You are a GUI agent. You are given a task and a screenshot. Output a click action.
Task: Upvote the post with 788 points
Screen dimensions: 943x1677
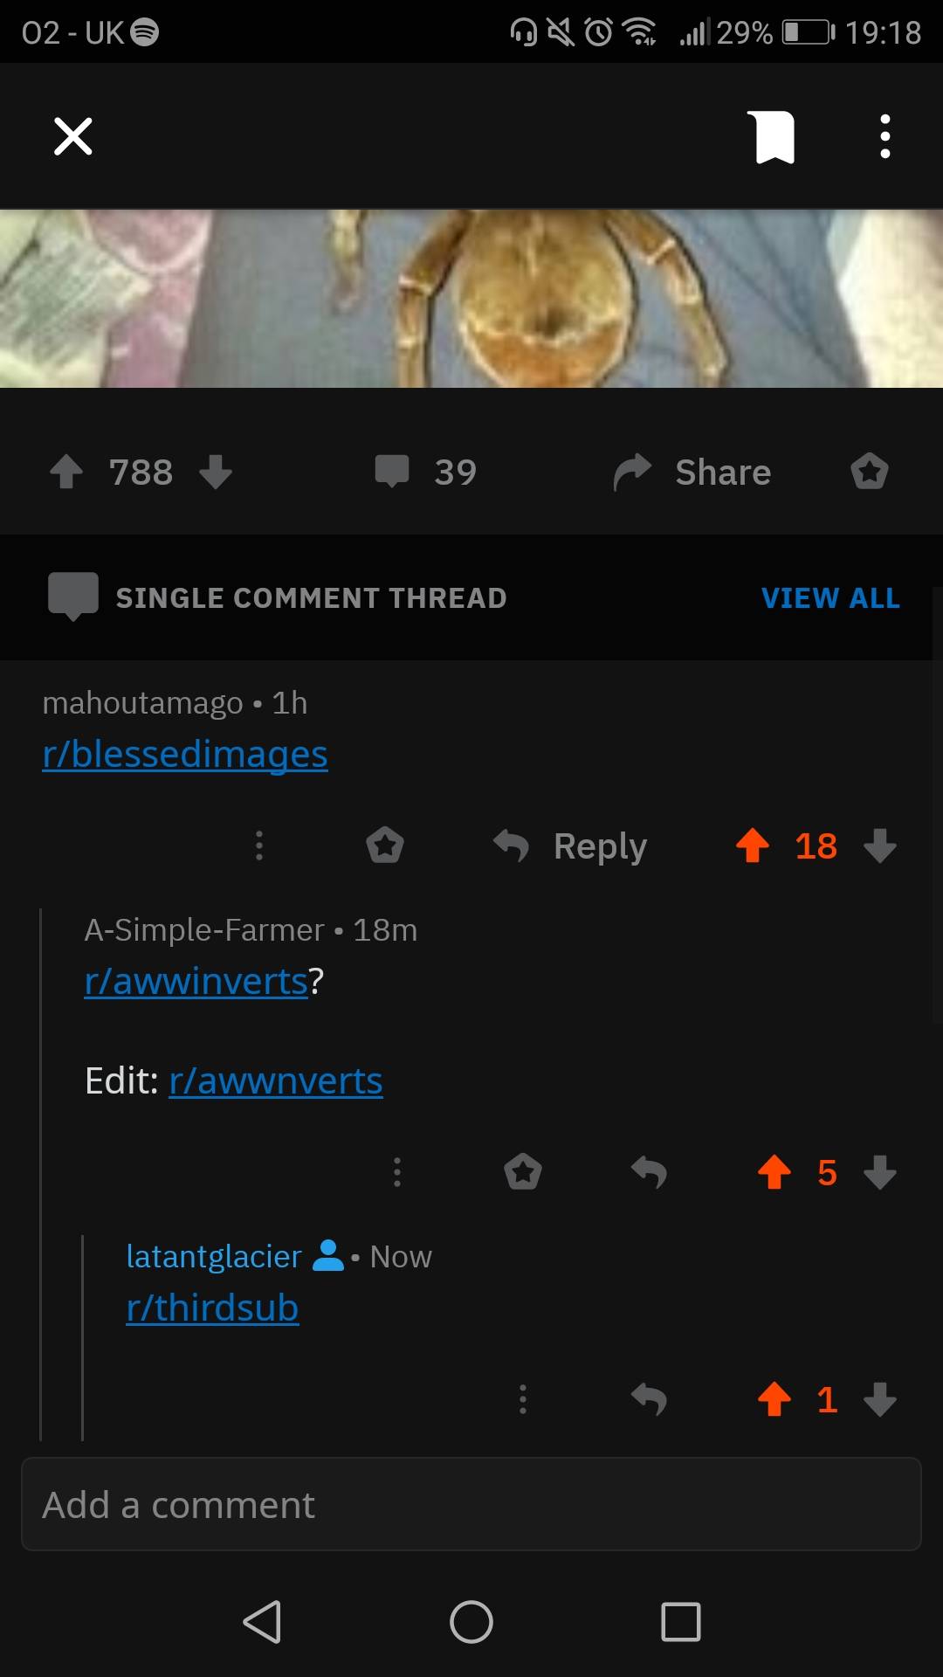pos(66,472)
